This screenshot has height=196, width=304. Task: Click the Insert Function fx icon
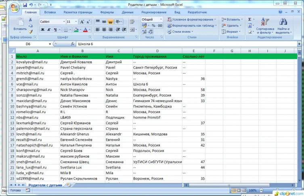[x=72, y=44]
